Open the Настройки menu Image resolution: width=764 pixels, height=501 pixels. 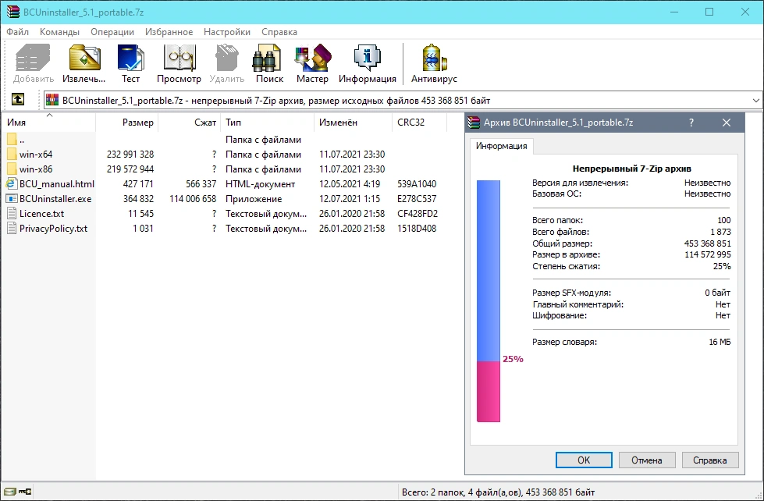tap(227, 32)
